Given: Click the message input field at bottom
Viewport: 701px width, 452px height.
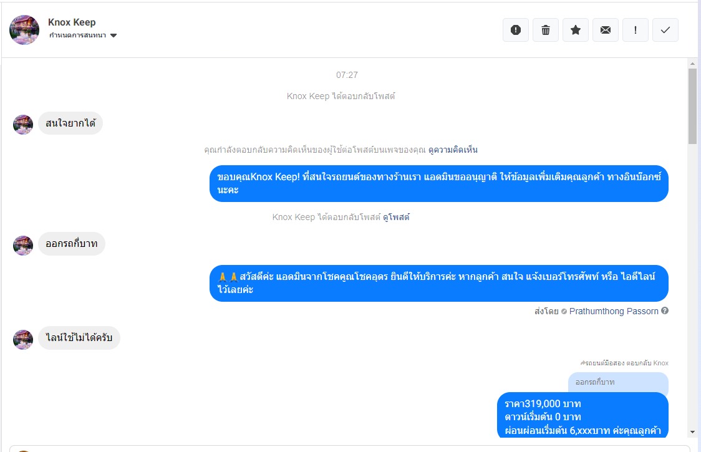Looking at the screenshot, I should pyautogui.click(x=350, y=448).
